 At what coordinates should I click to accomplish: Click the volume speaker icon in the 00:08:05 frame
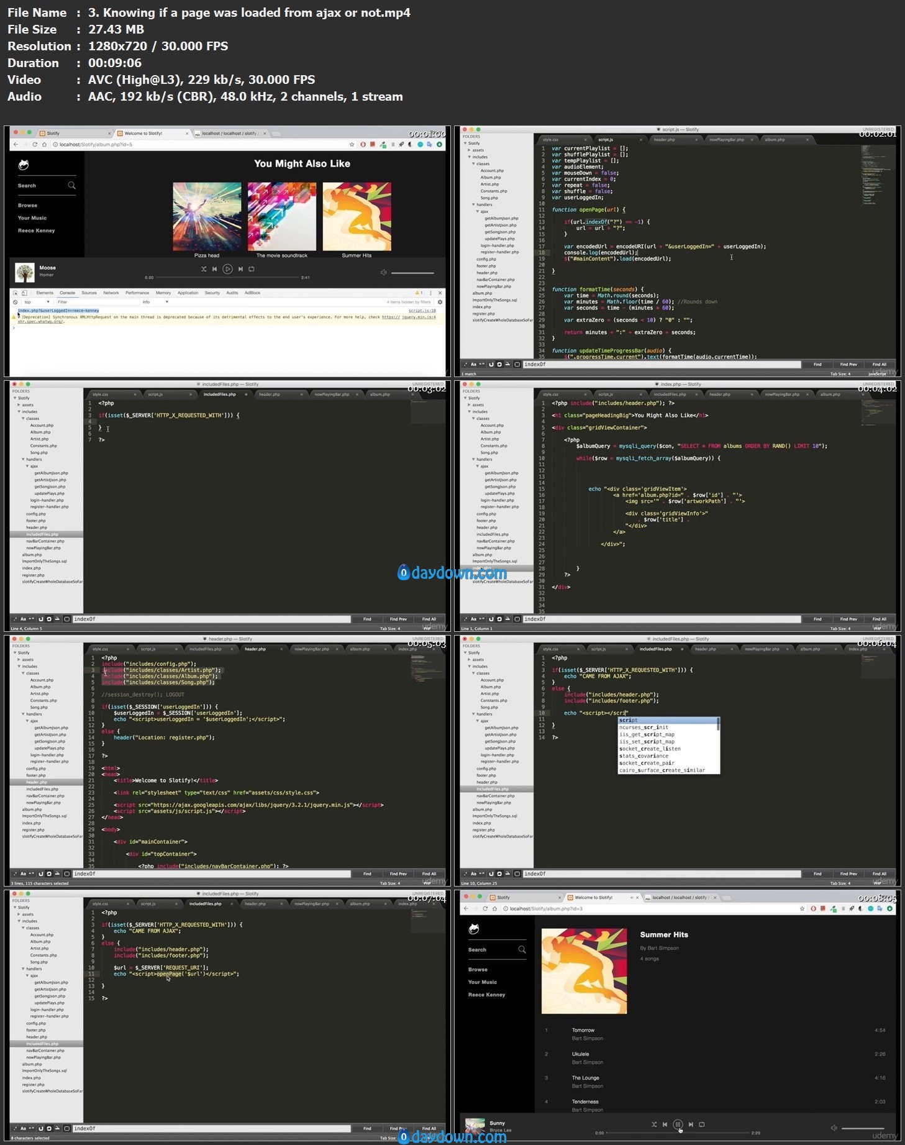click(x=834, y=1128)
